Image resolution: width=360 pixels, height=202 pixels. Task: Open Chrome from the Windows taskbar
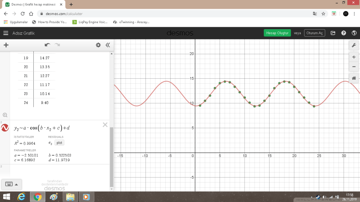37,197
